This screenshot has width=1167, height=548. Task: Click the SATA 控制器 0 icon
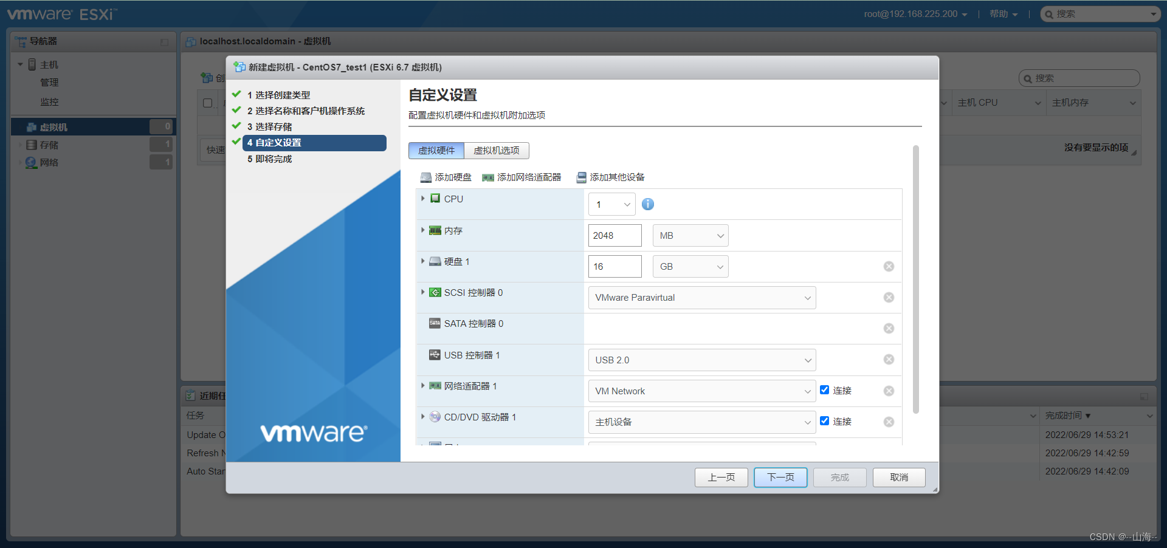pyautogui.click(x=435, y=323)
